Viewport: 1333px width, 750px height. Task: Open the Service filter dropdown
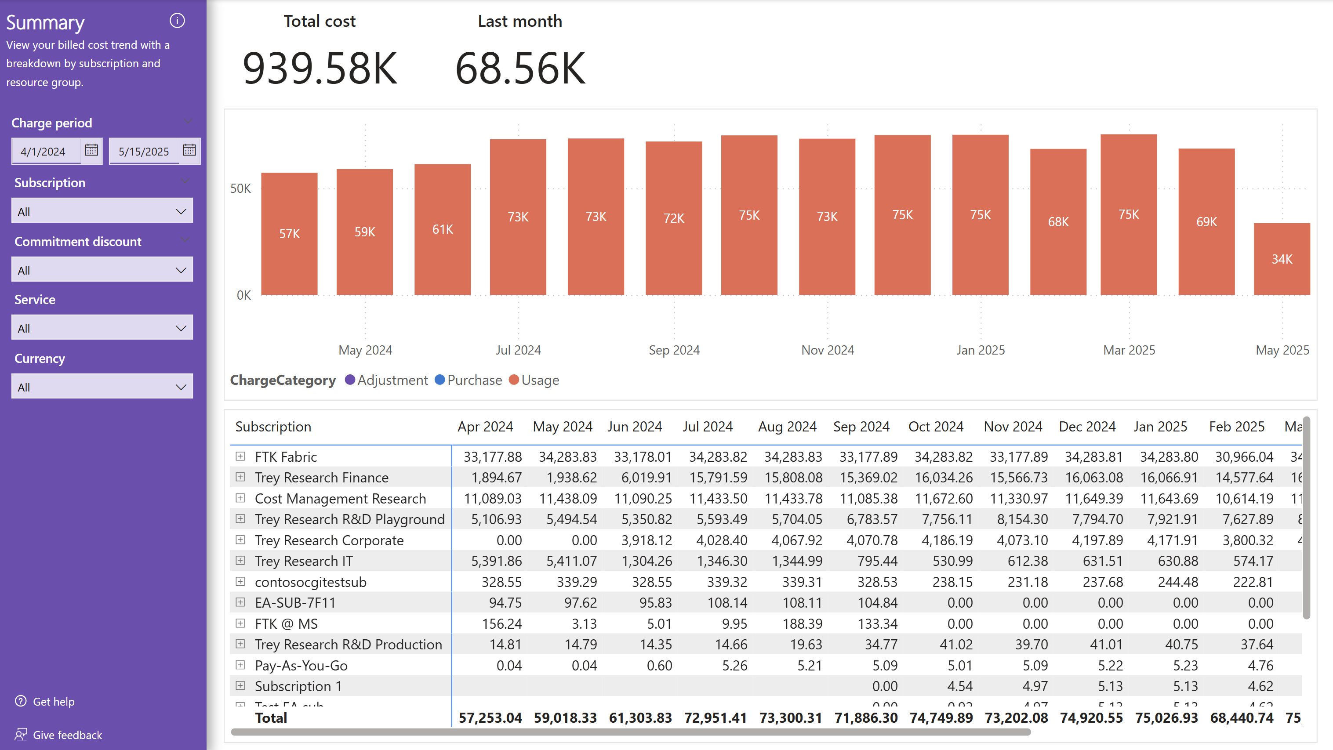point(102,328)
